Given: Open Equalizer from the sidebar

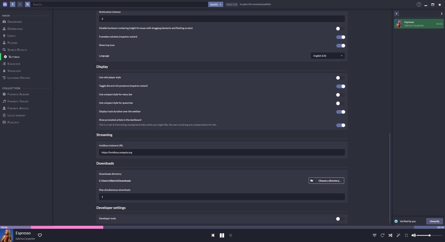Looking at the screenshot, I should pos(14,64).
